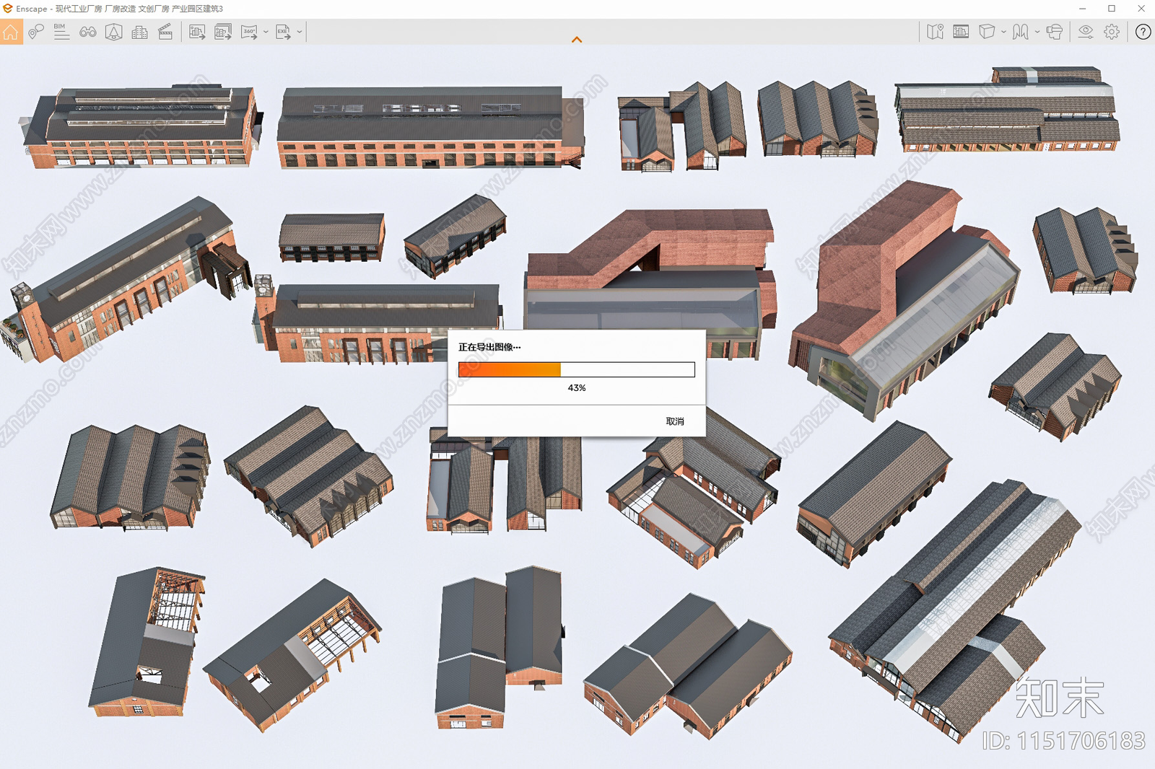Click the EXE standalone export icon
Viewport: 1155px width, 769px height.
[283, 32]
